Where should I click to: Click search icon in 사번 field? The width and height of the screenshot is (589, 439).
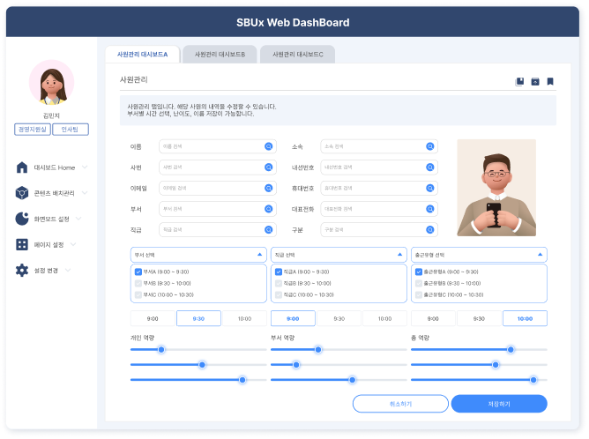click(x=269, y=167)
